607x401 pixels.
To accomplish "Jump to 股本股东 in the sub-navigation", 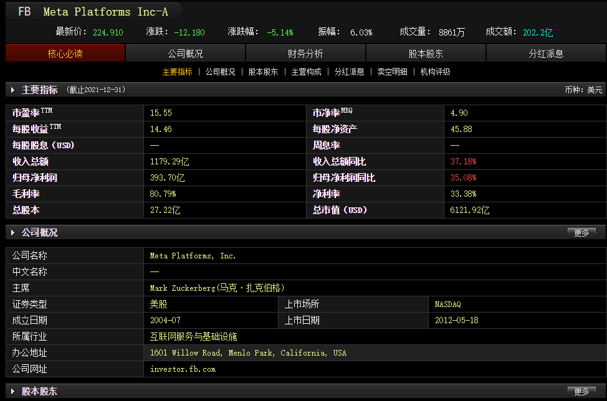I will (x=263, y=72).
